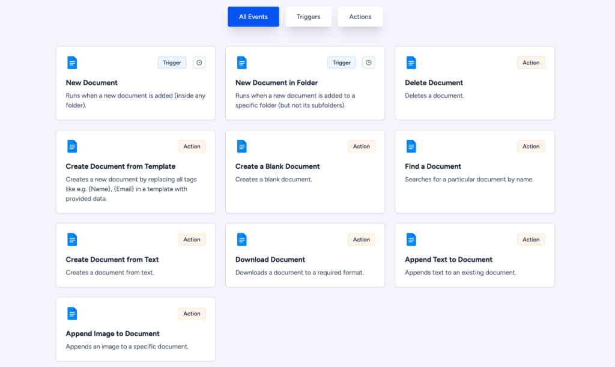Click the Action badge on Find a Document
The width and height of the screenshot is (615, 367).
(x=531, y=146)
